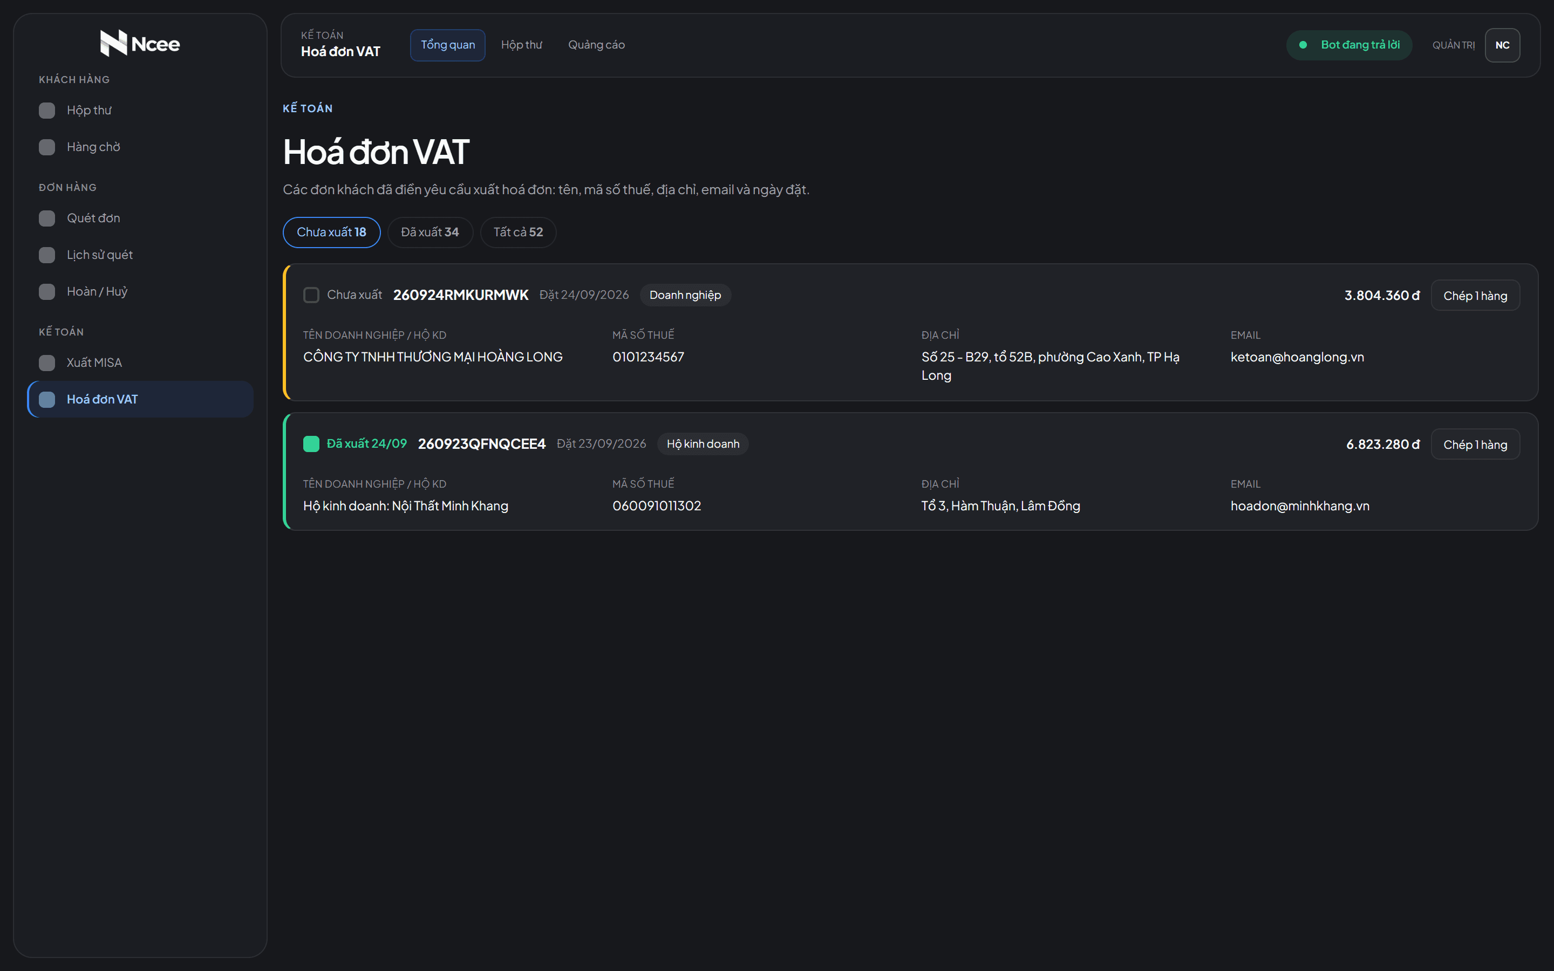Open Xuất MISA in the sidebar
Viewport: 1554px width, 971px height.
coord(140,363)
